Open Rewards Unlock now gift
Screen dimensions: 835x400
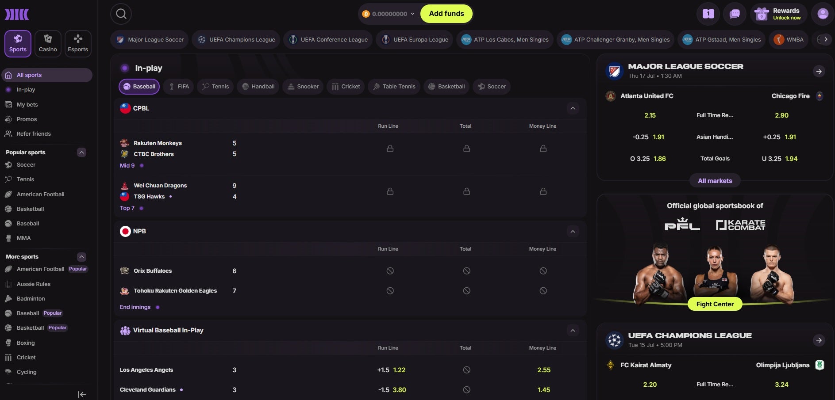pyautogui.click(x=779, y=14)
